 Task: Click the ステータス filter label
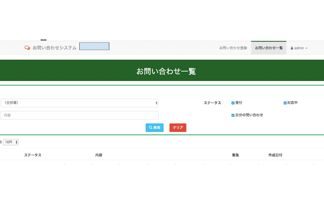(213, 103)
